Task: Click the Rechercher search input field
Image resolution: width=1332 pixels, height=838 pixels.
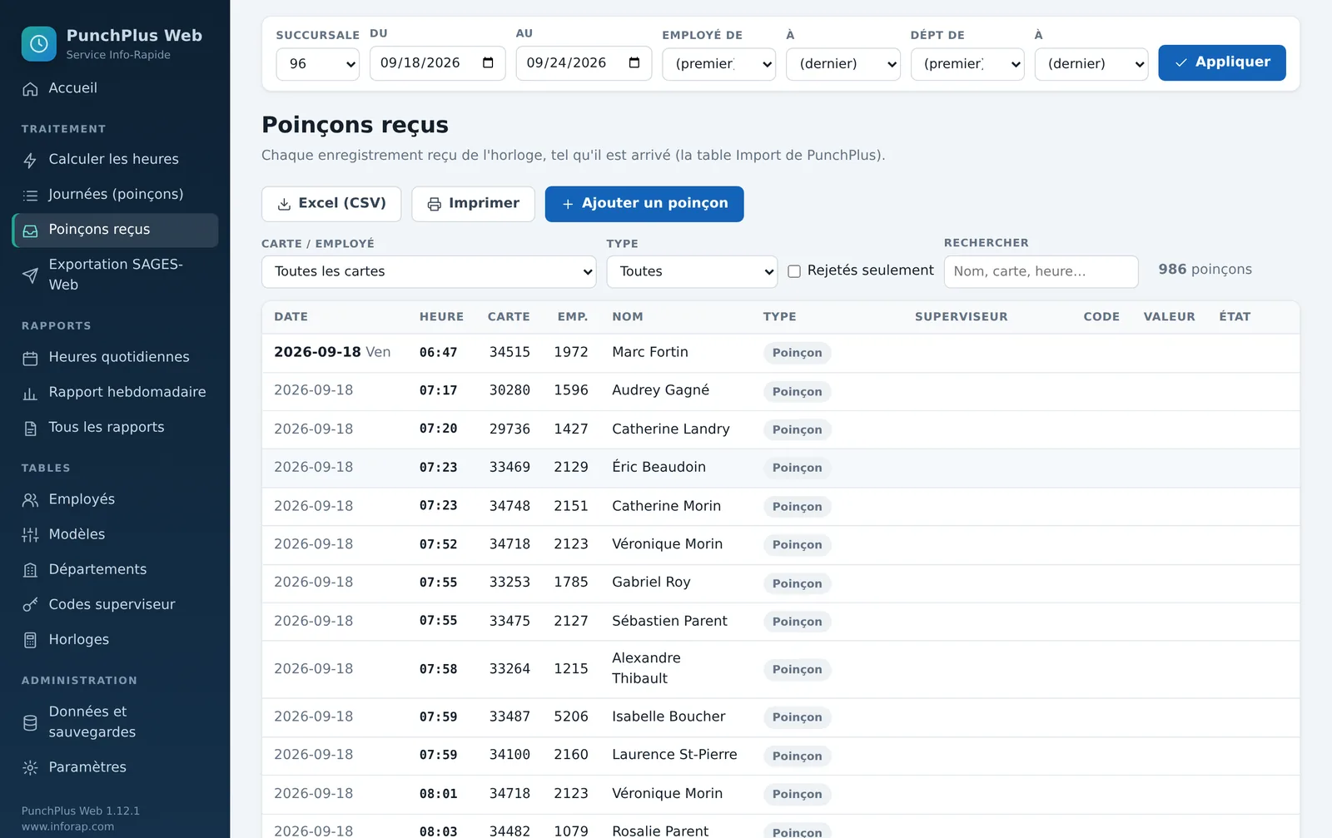Action: (1041, 272)
